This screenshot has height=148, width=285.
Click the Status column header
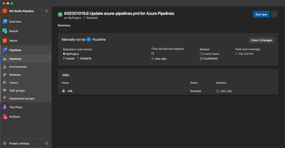pos(194,83)
